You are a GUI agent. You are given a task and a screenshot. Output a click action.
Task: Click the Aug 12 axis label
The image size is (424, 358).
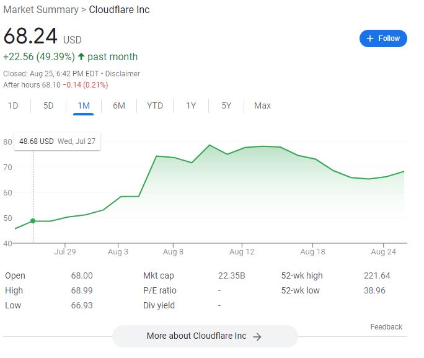242,252
